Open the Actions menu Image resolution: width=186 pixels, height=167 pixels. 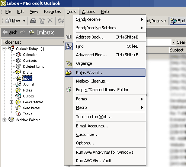89,11
